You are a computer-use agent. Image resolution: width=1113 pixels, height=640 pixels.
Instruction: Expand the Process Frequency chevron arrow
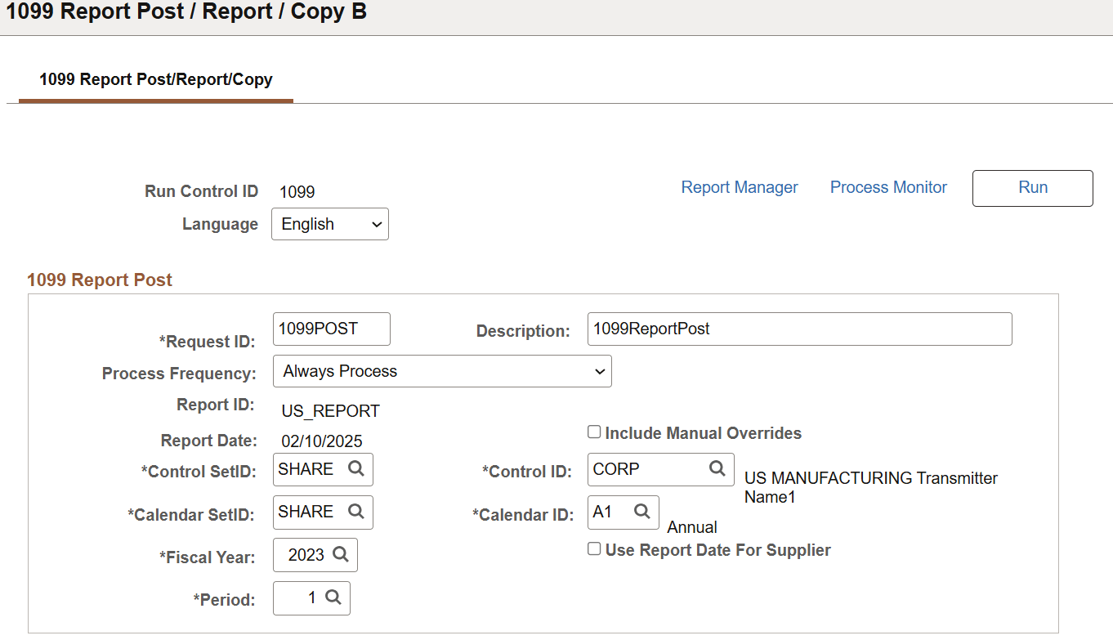point(599,370)
